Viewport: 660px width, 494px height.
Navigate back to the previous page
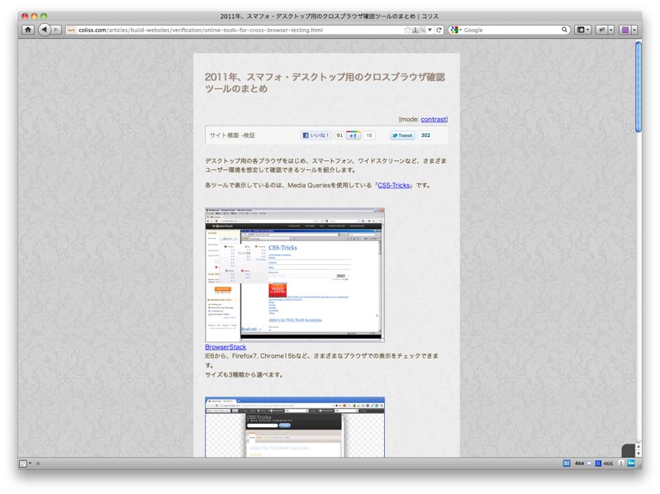coord(45,30)
